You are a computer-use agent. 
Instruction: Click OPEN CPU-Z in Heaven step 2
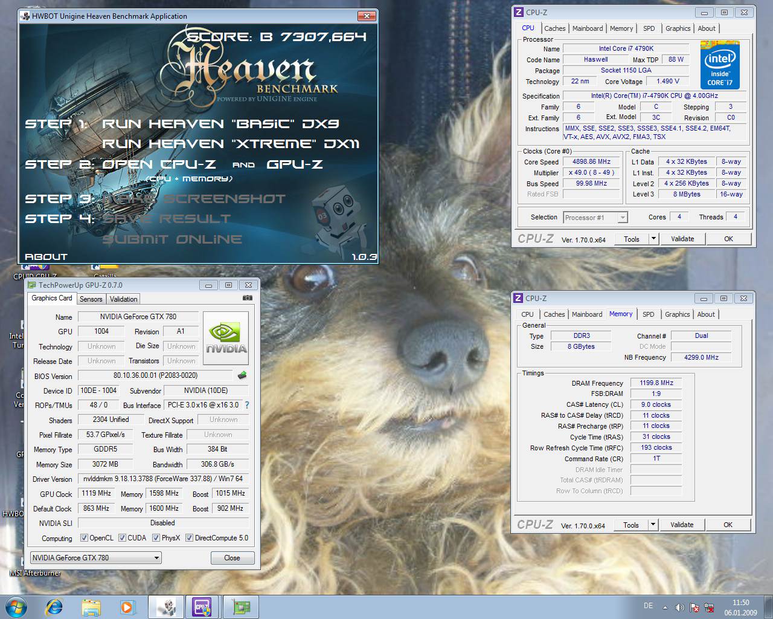(158, 164)
